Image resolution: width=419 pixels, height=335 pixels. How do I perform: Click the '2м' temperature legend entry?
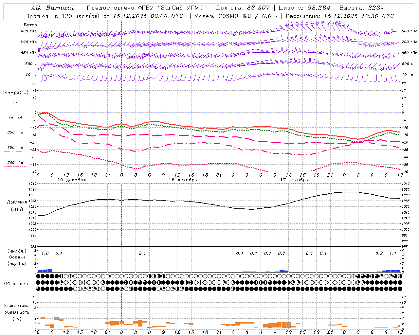click(15, 102)
